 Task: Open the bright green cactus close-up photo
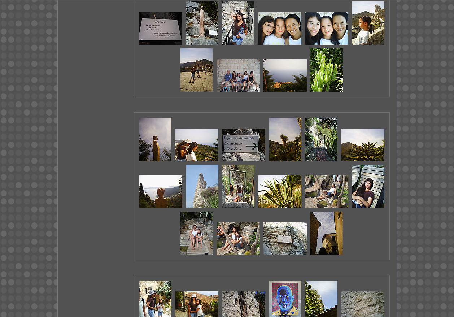click(x=326, y=70)
